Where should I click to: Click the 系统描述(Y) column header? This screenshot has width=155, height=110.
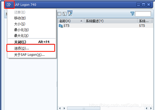tap(111, 21)
